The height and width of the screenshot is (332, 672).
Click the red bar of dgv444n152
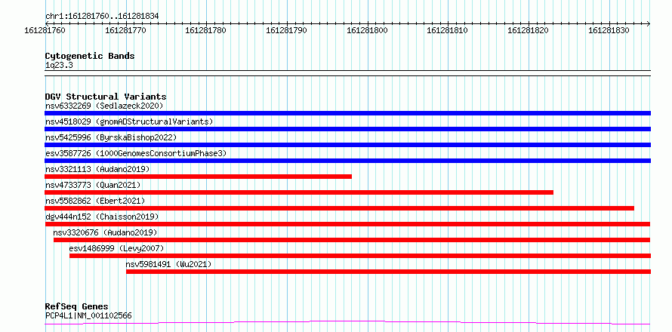[347, 224]
